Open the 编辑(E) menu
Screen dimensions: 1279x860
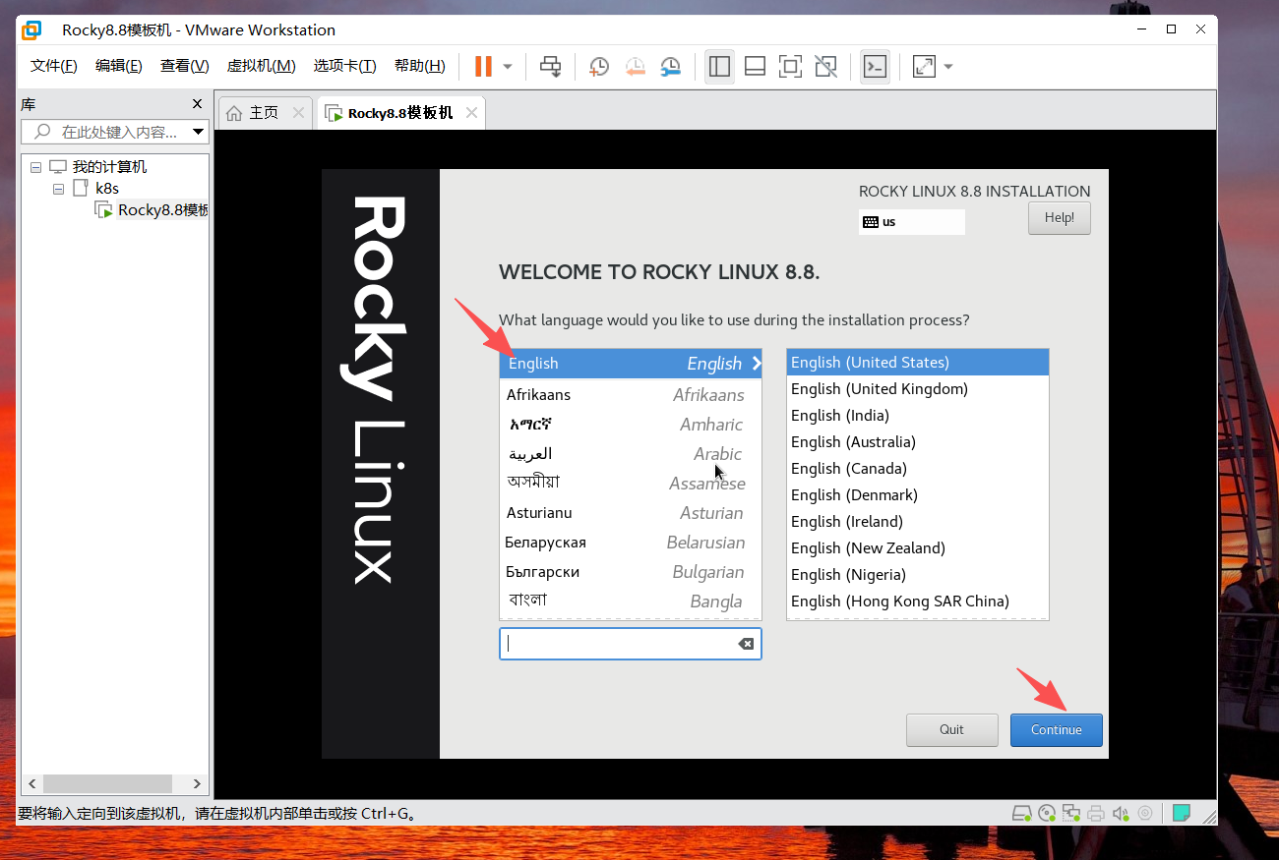(x=118, y=66)
